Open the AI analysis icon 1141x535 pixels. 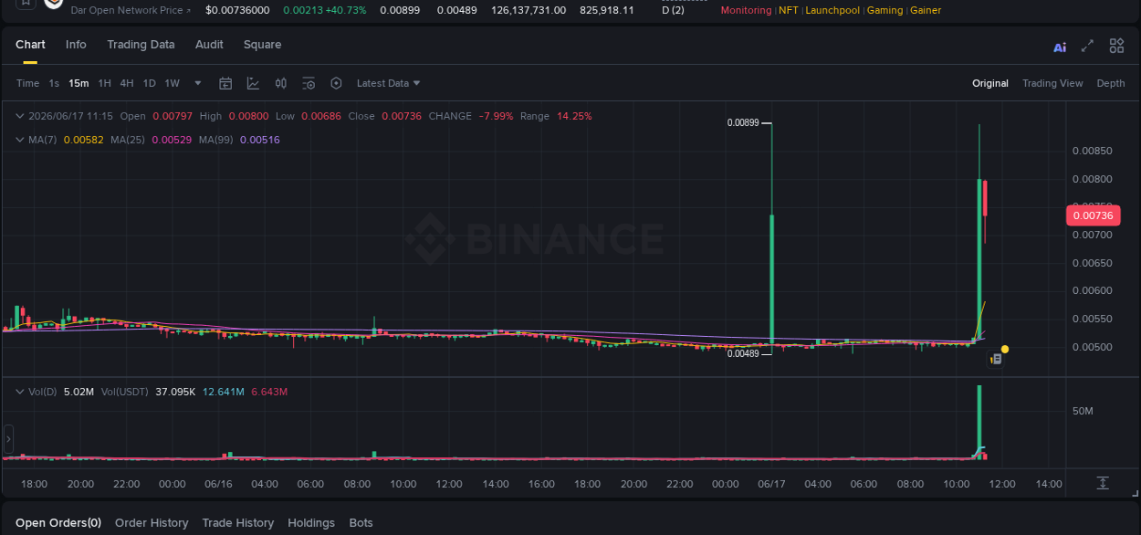click(x=1060, y=47)
